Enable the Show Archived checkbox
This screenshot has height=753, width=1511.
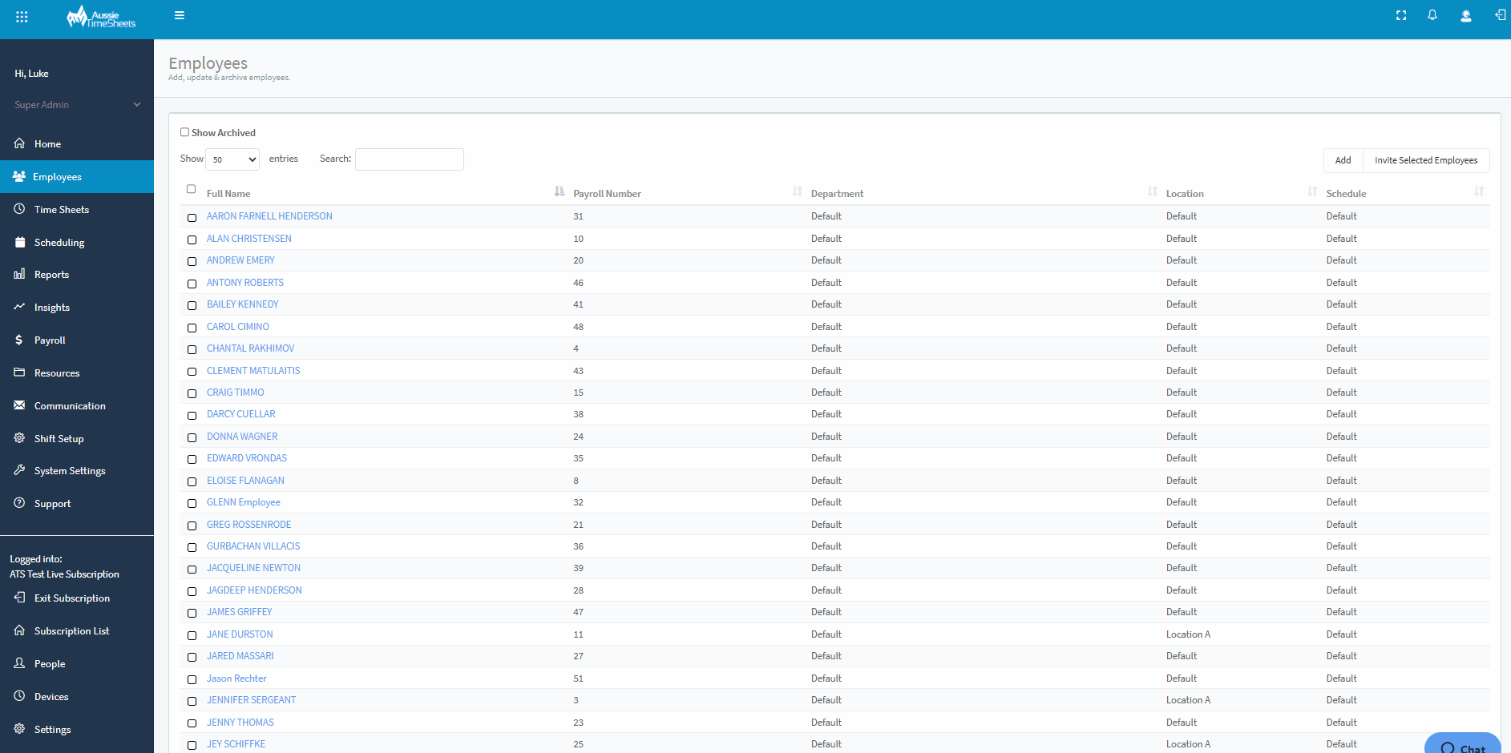[x=184, y=131]
